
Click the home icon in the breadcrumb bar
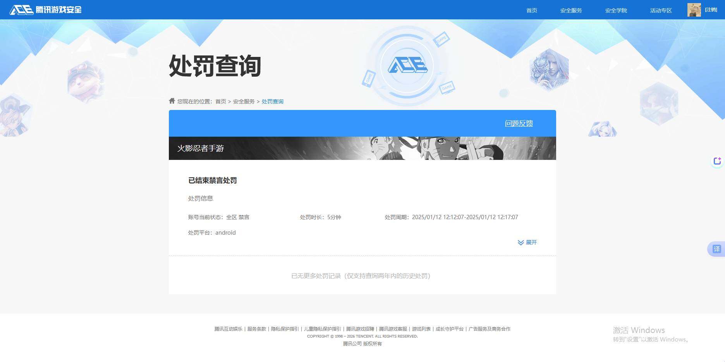coord(172,101)
